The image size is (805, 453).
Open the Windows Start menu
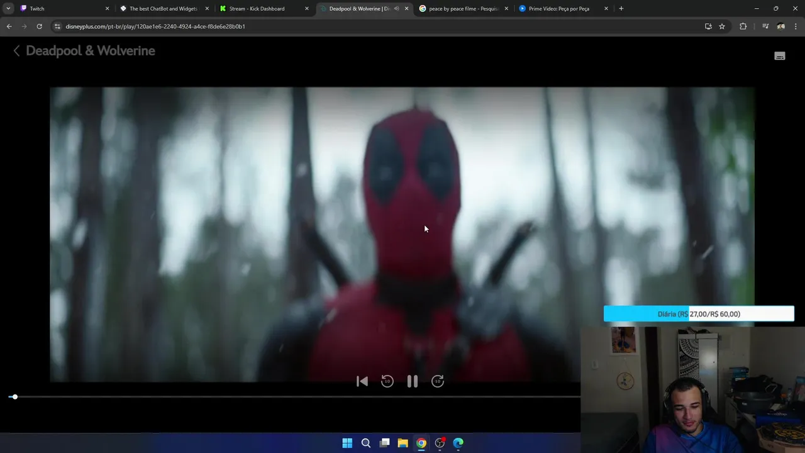coord(347,443)
